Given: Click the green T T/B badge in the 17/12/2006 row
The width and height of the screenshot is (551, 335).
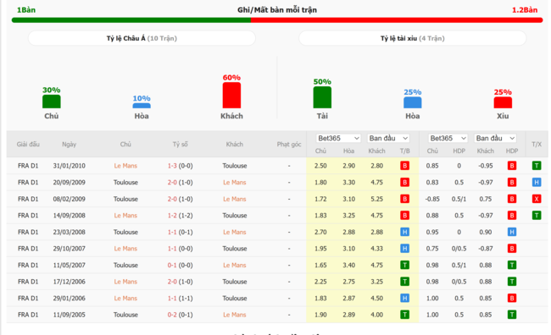Looking at the screenshot, I should (x=405, y=282).
